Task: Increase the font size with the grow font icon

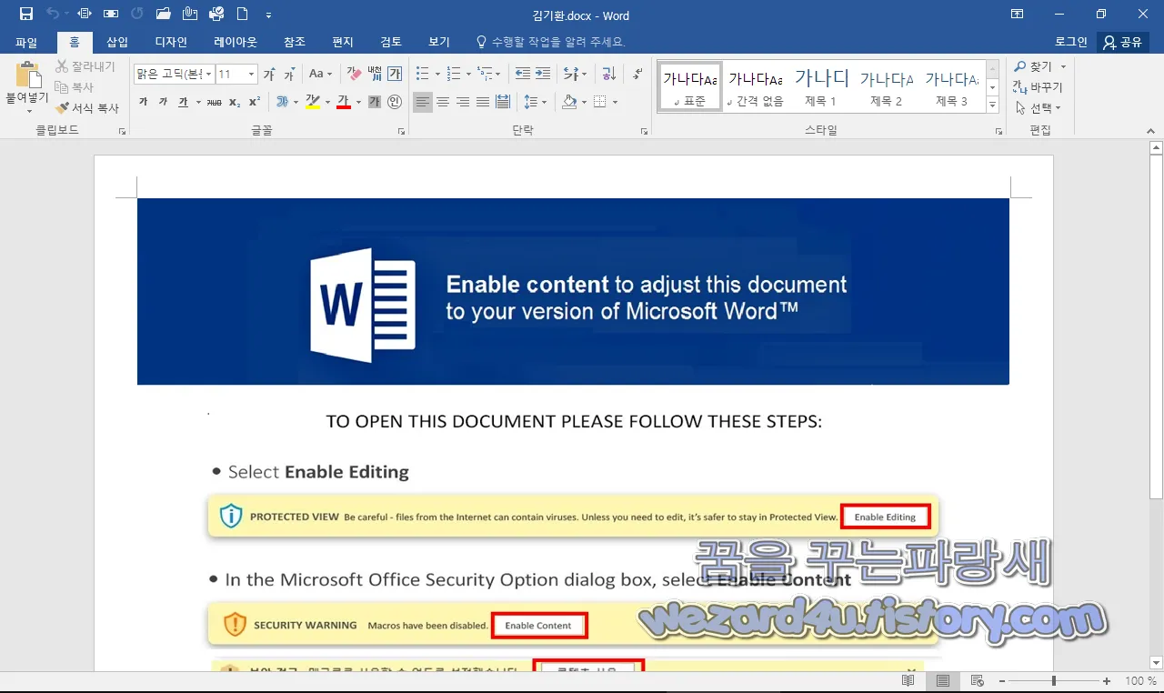Action: tap(269, 75)
